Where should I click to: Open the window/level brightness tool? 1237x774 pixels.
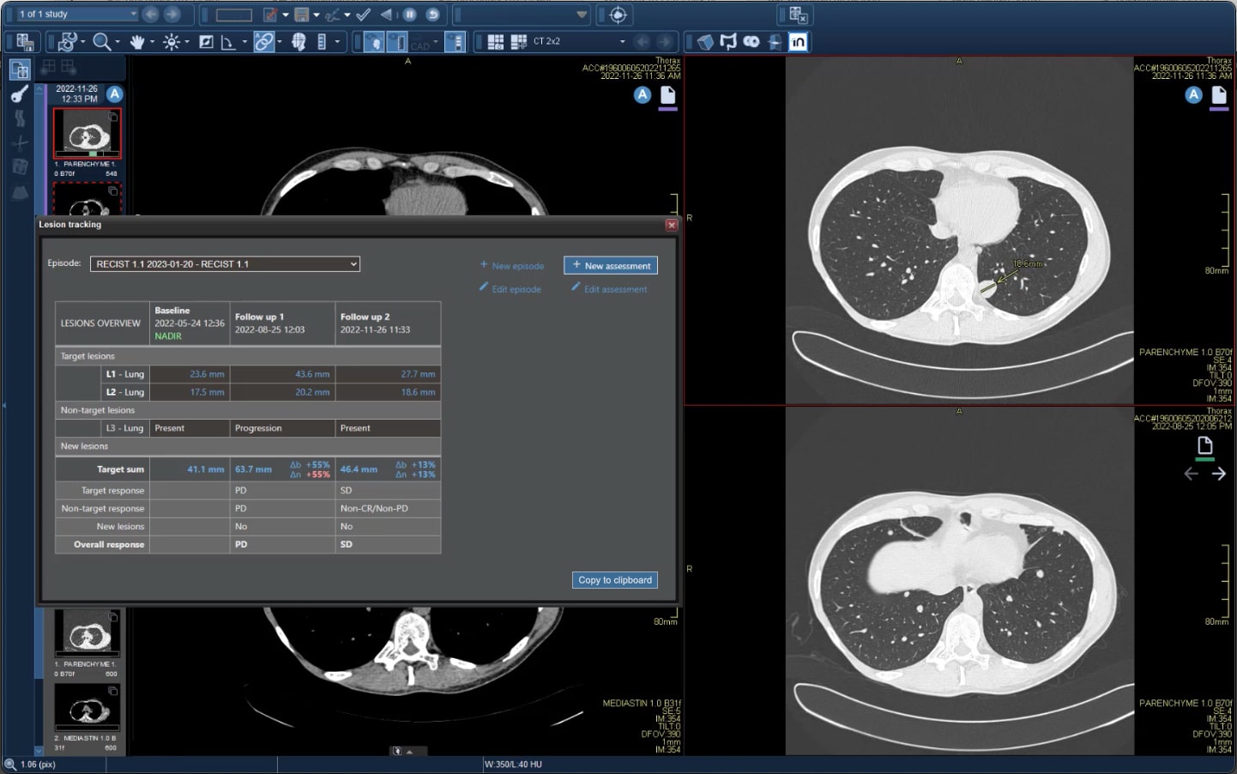pyautogui.click(x=173, y=41)
